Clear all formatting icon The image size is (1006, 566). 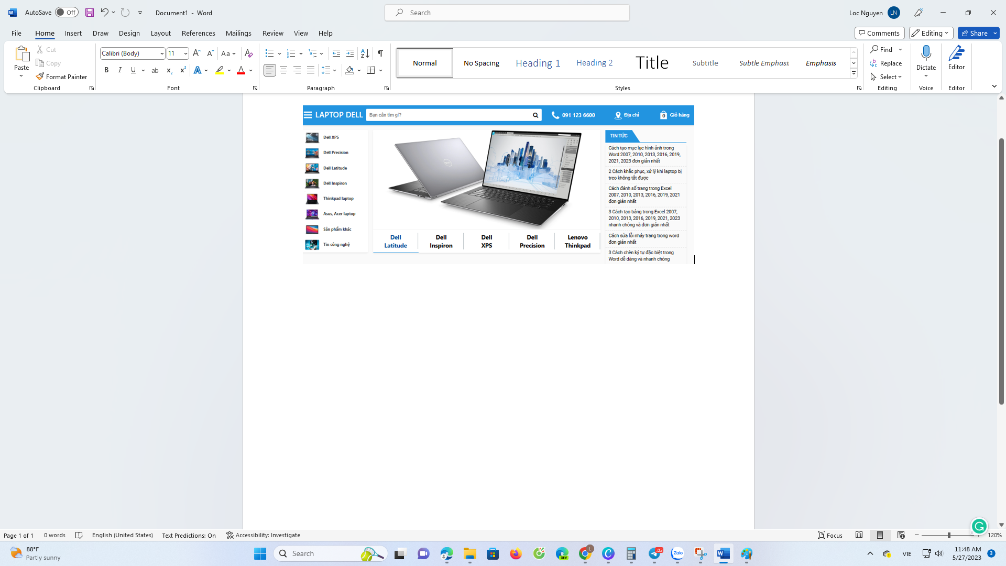point(249,53)
